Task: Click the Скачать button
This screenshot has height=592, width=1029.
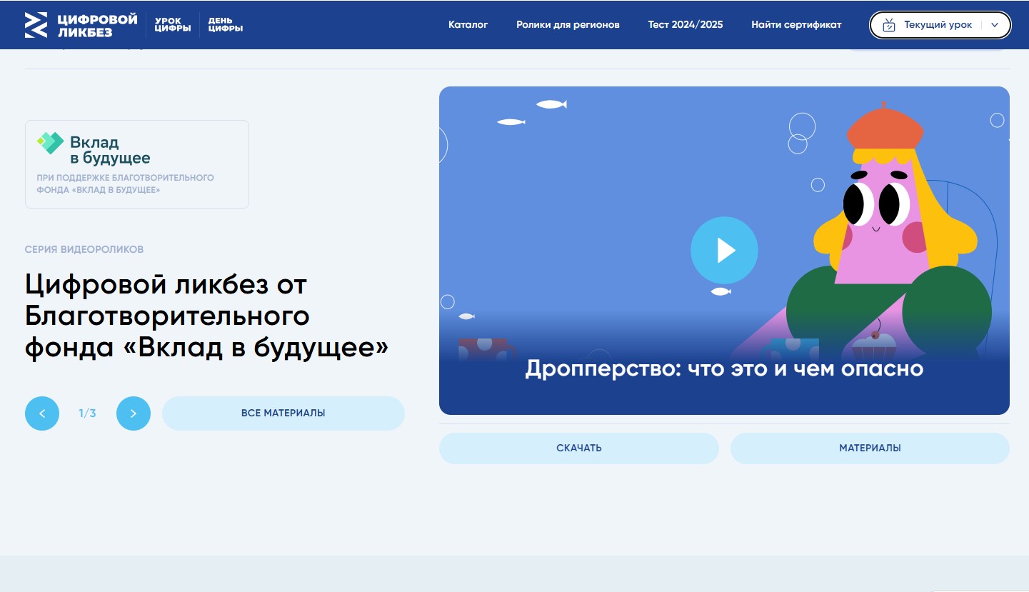Action: pyautogui.click(x=579, y=448)
